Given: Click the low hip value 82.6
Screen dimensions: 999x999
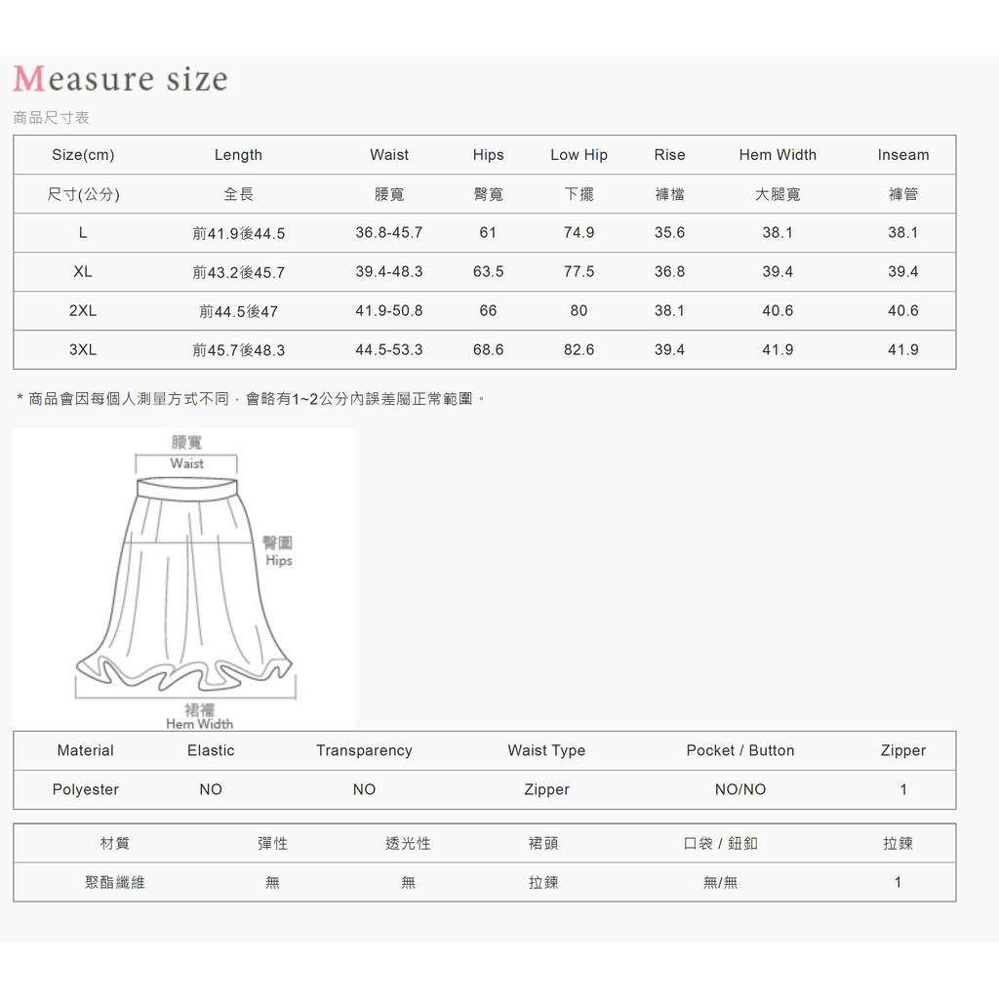Looking at the screenshot, I should pos(579,349).
